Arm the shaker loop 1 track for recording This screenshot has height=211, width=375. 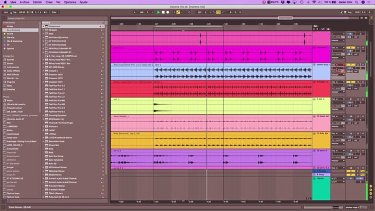(363, 65)
